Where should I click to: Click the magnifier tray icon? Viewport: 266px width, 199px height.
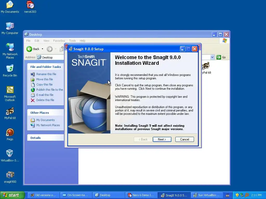pyautogui.click(x=247, y=195)
